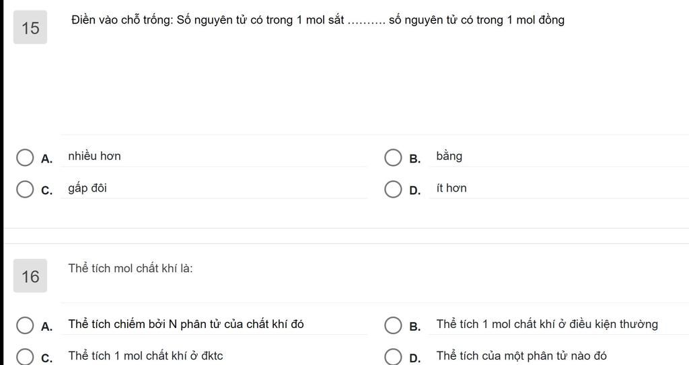Choose answer text 'nhiều hơn'

click(94, 156)
